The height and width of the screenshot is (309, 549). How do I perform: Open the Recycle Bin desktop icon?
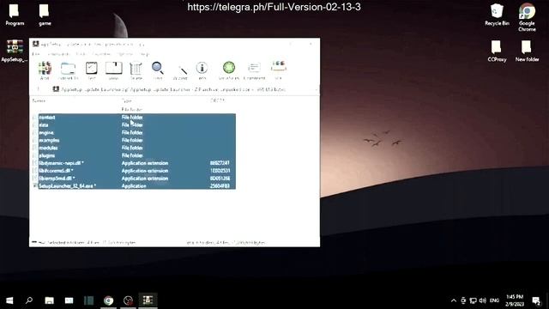(x=497, y=15)
